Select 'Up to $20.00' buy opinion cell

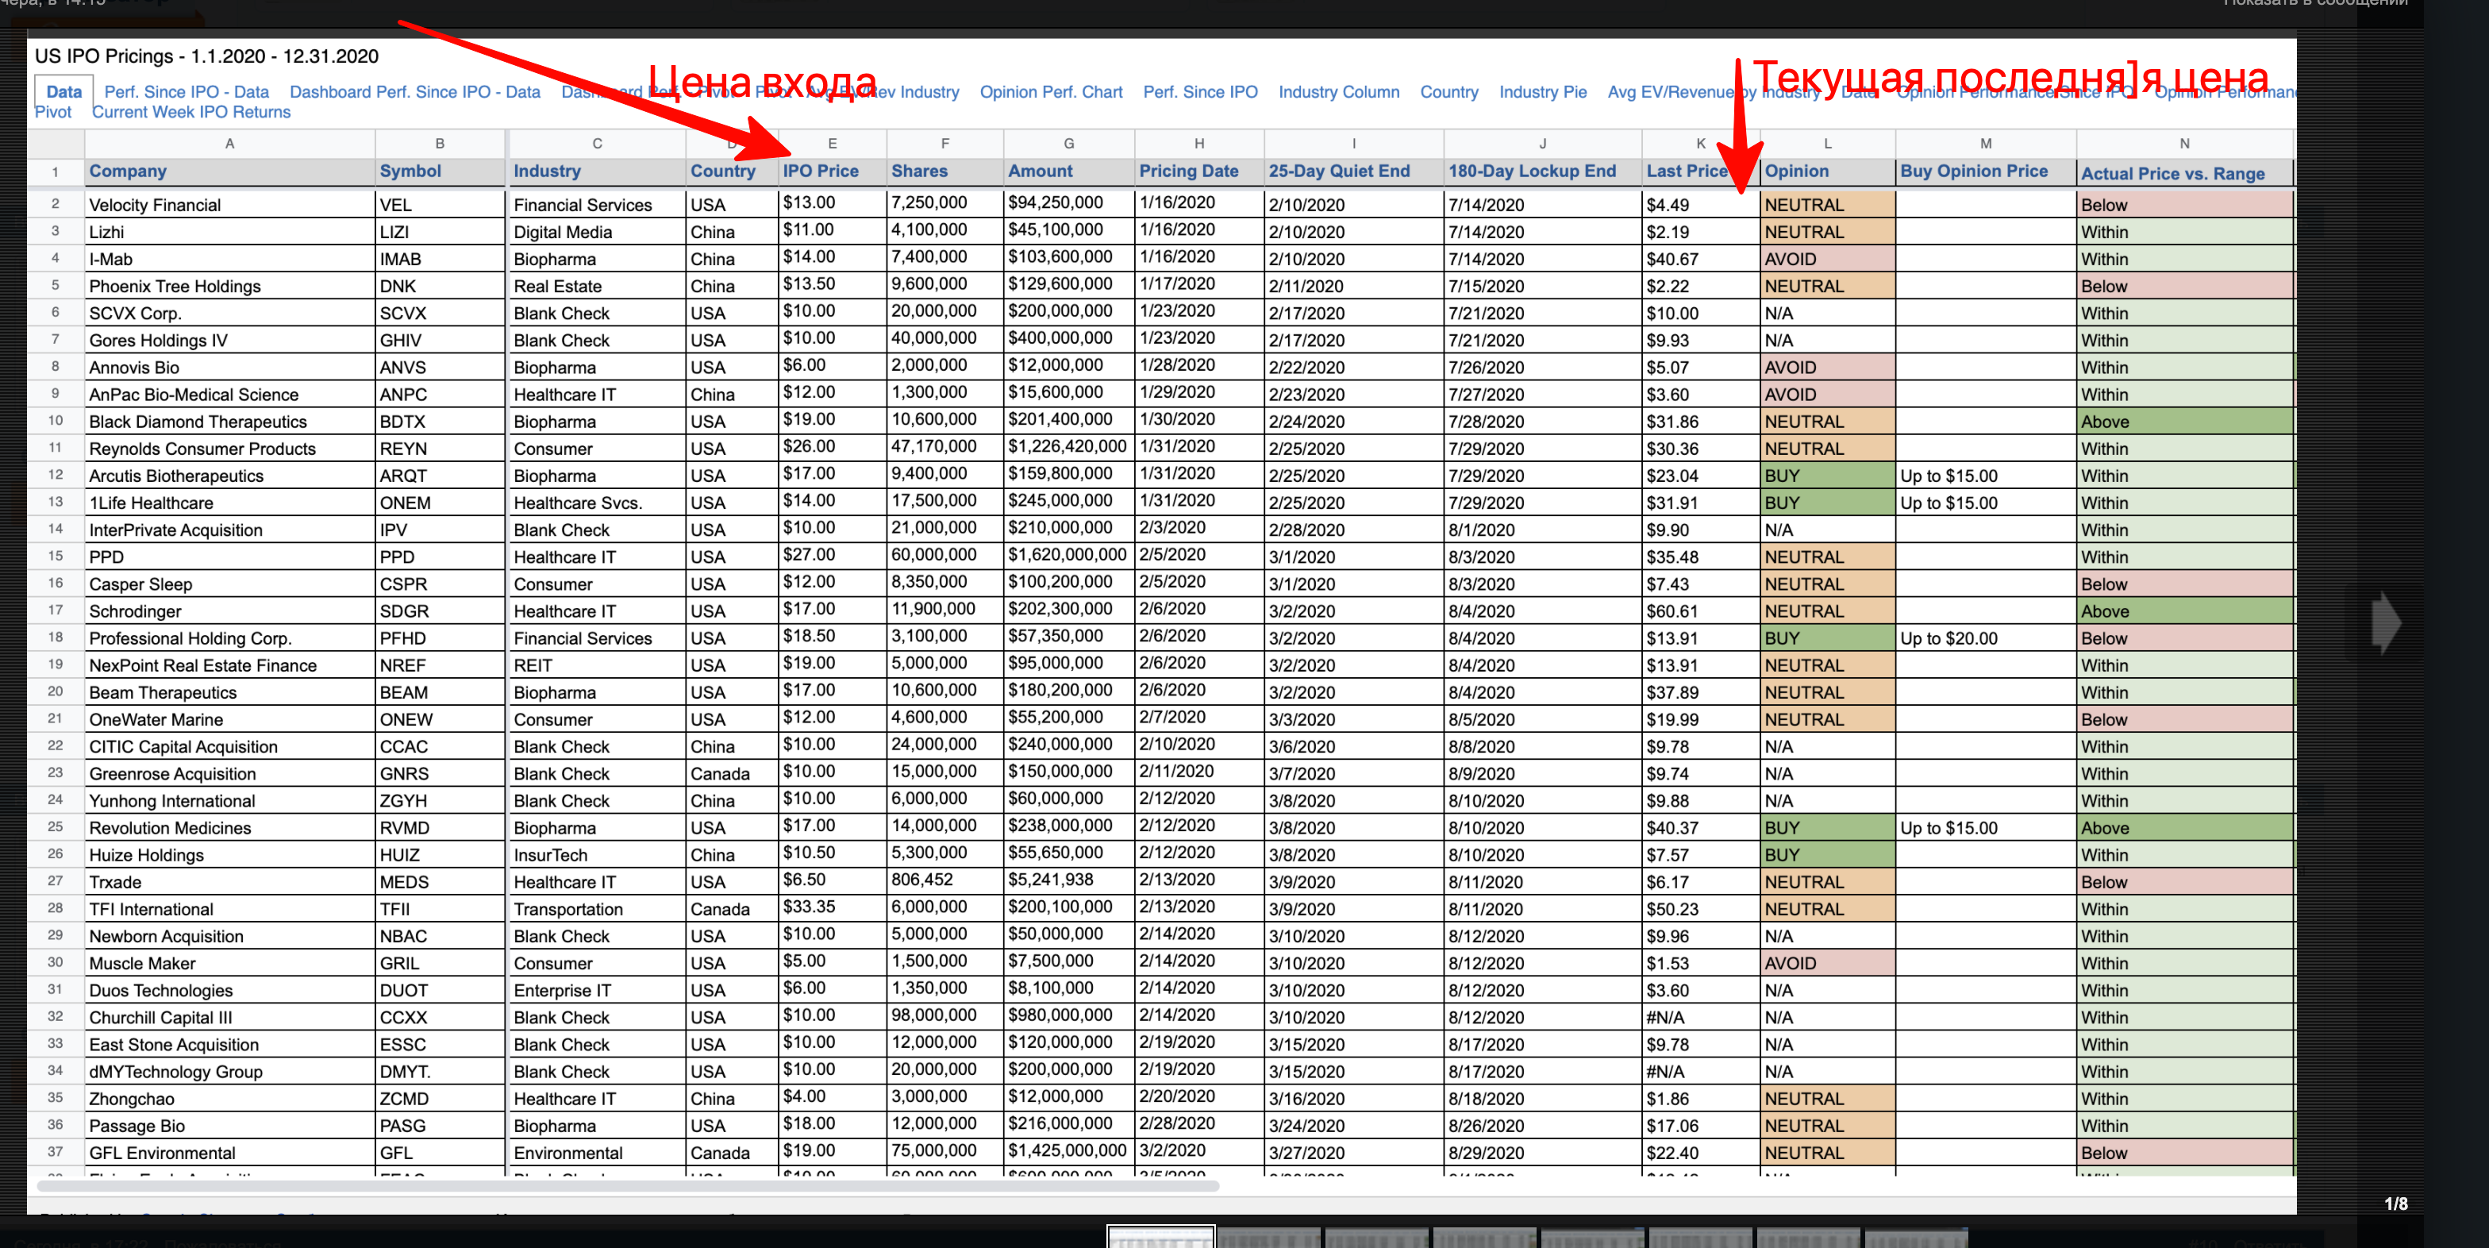point(1986,638)
